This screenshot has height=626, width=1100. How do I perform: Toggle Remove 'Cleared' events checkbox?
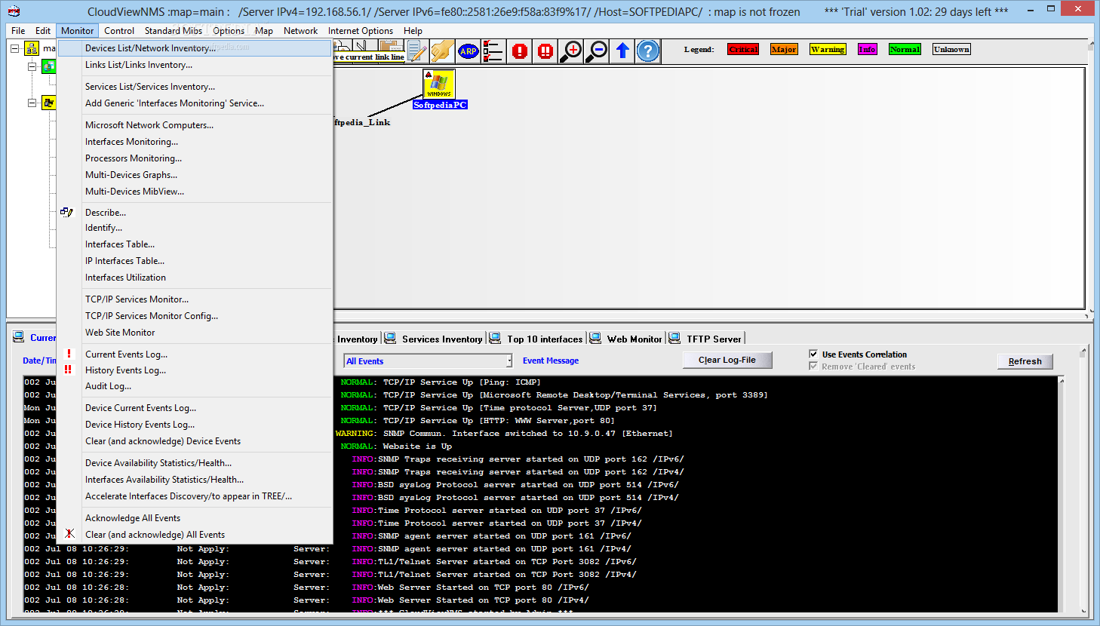tap(813, 366)
